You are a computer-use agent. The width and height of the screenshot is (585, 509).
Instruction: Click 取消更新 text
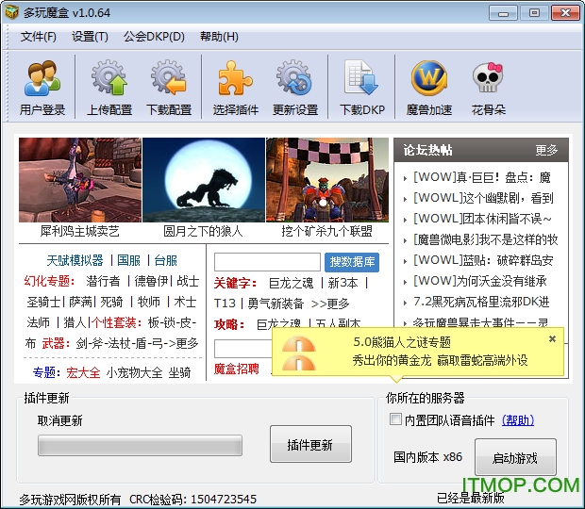(x=59, y=420)
